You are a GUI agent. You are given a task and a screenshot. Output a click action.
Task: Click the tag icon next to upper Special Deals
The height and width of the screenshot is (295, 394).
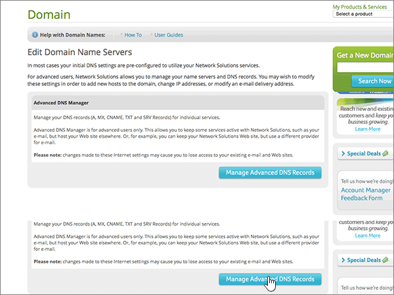tap(385, 153)
